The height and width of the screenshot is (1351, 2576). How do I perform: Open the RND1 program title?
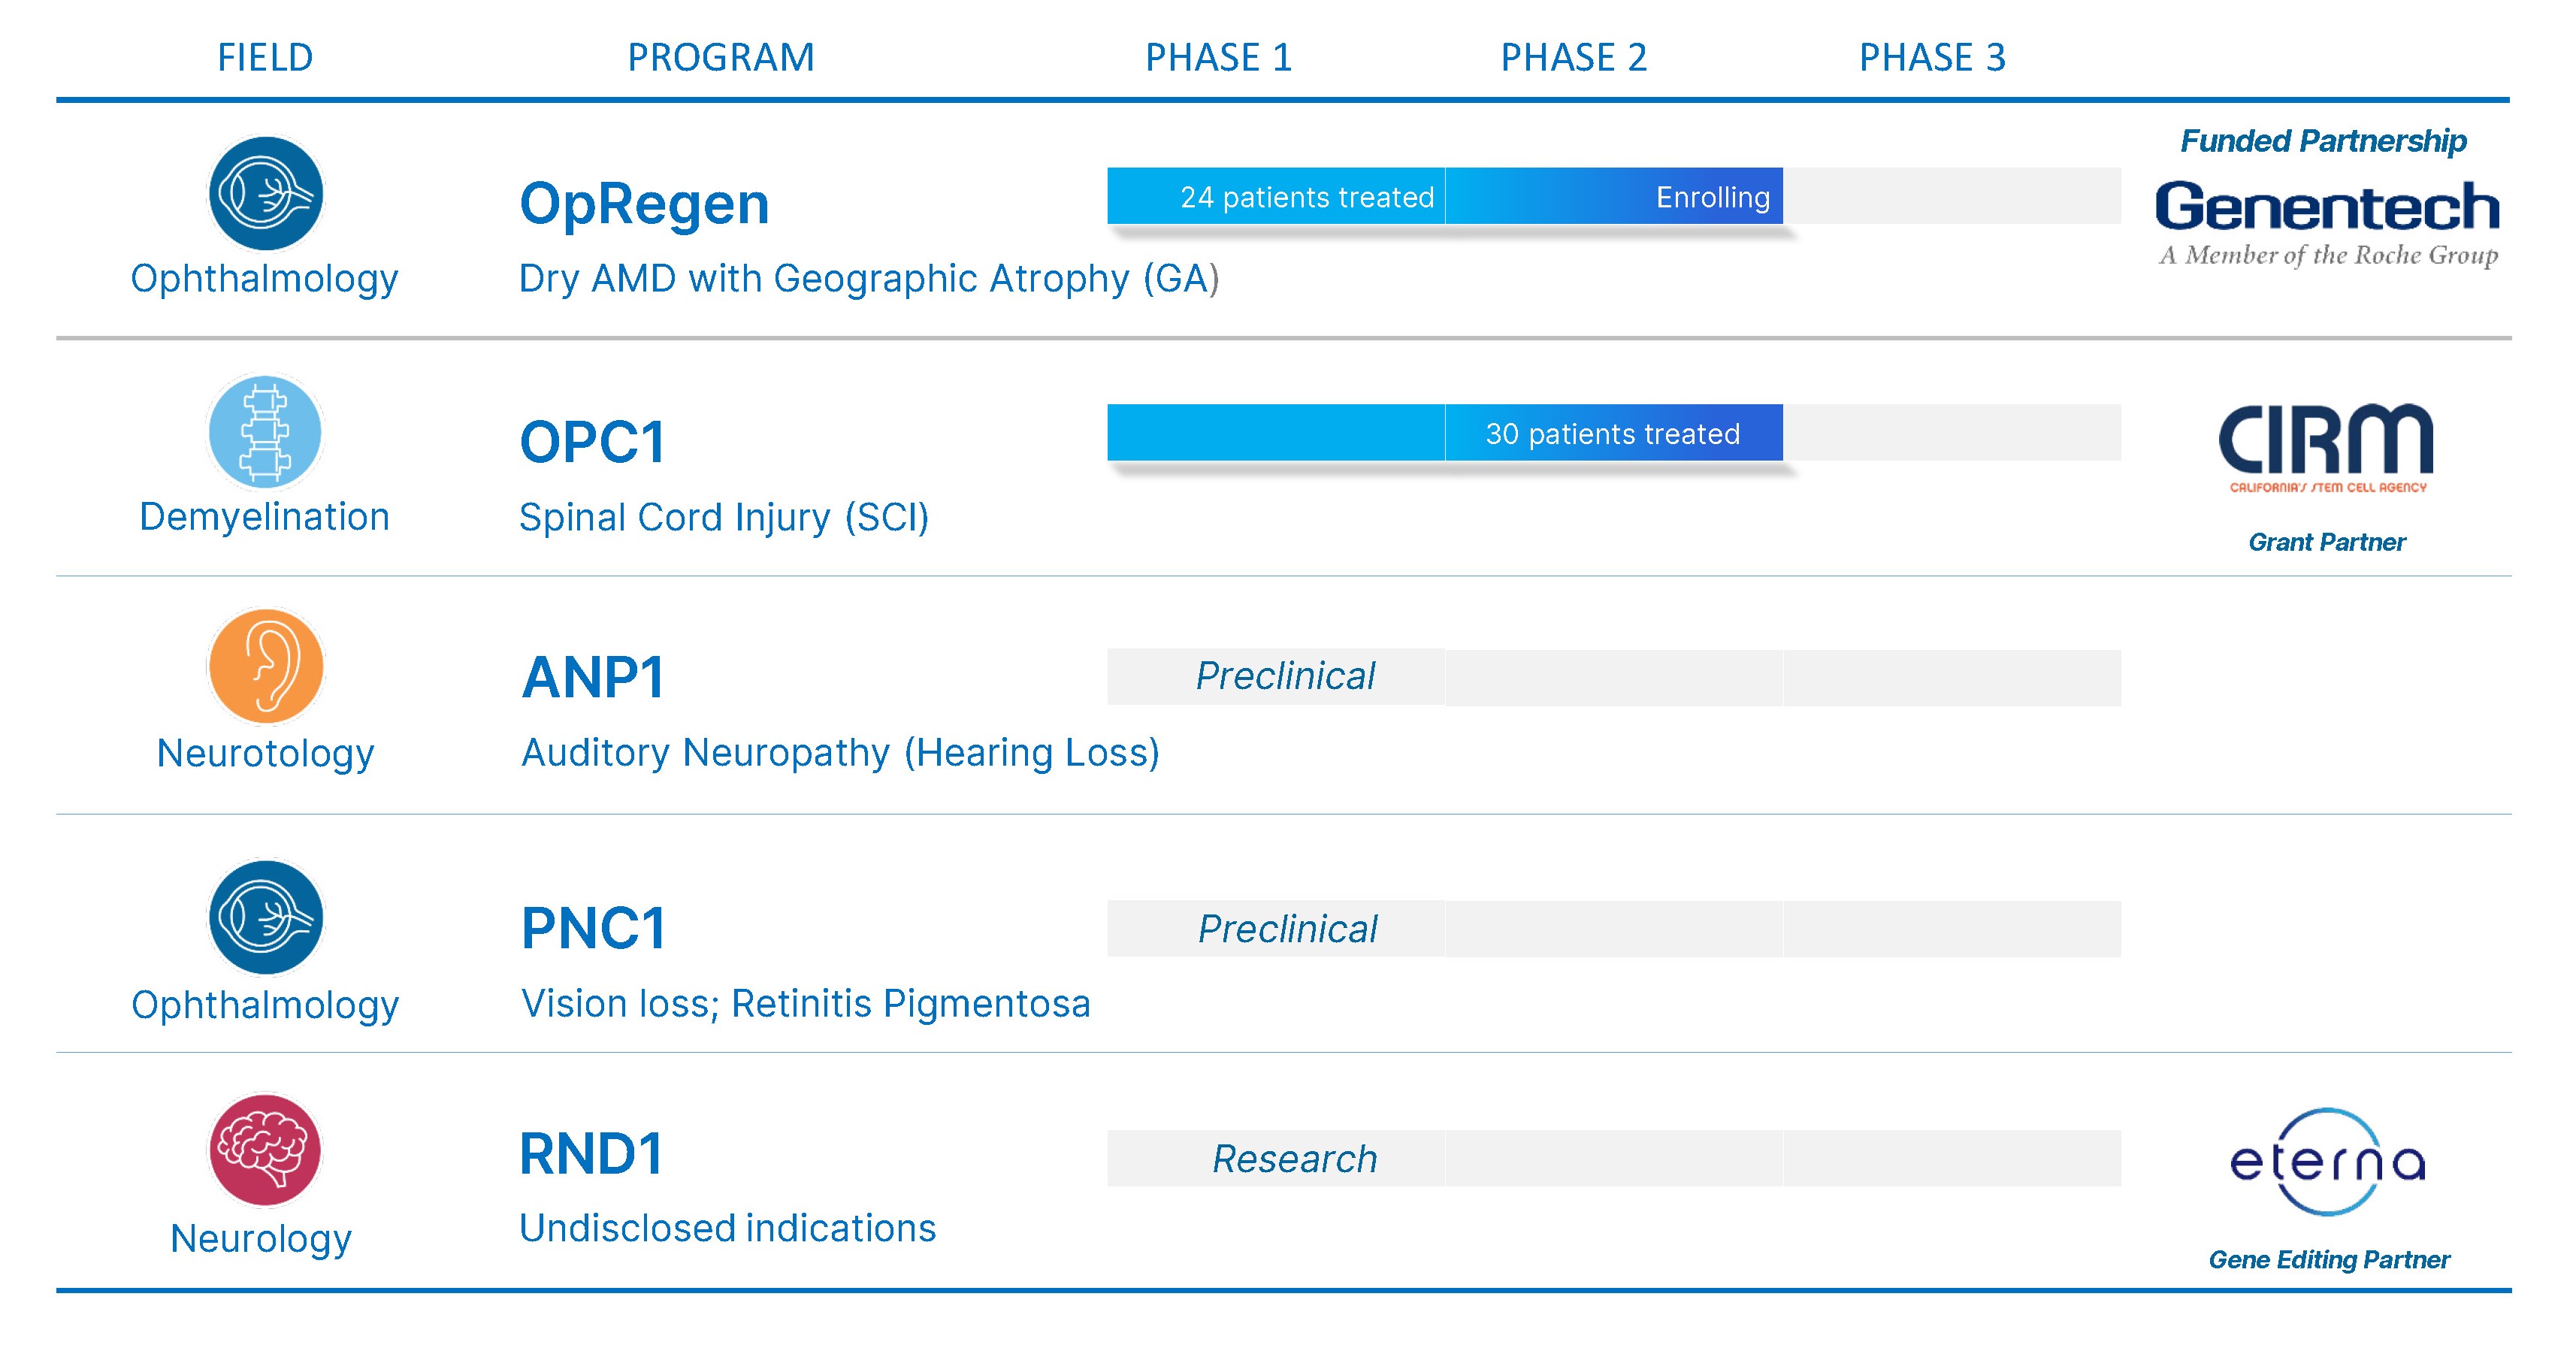click(x=592, y=1154)
